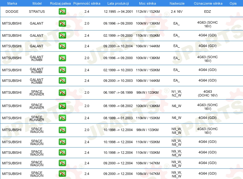This screenshot has height=179, width=243.
Task: Click the Oznaczenie silnika column header
Action: click(208, 3)
